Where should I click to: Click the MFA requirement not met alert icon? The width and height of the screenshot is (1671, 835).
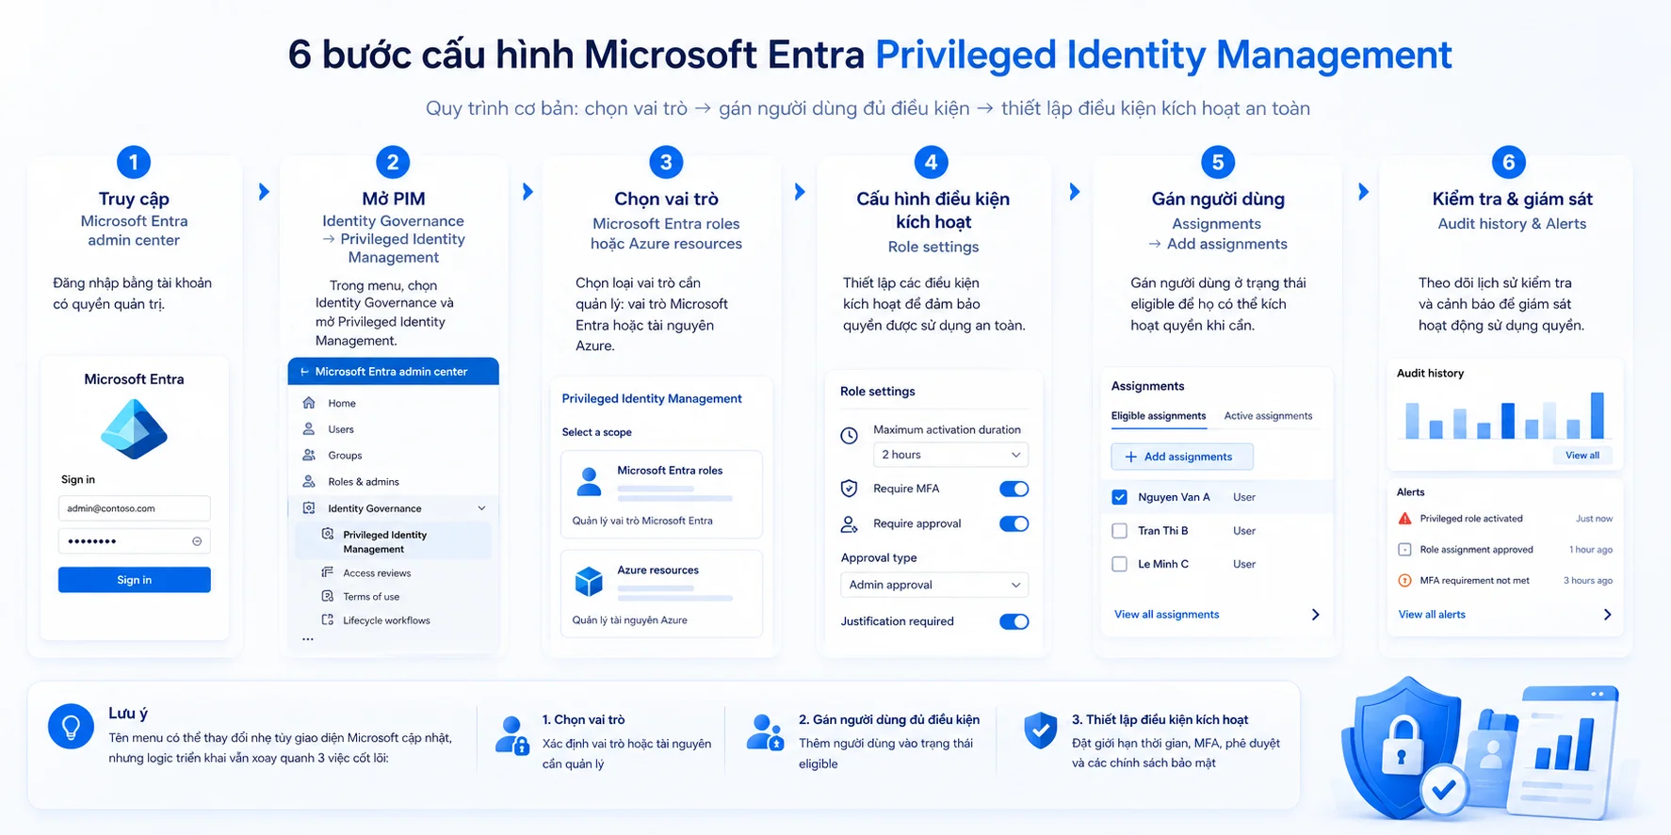tap(1404, 581)
